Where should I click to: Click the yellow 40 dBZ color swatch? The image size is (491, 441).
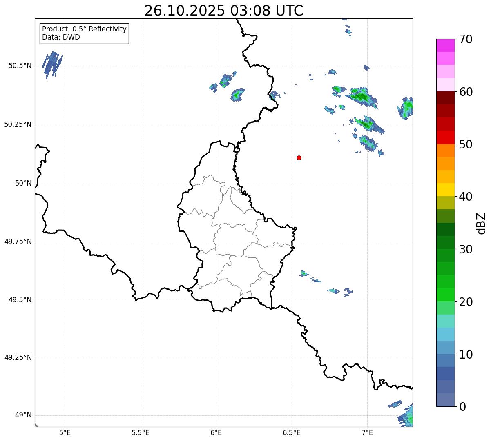click(445, 190)
